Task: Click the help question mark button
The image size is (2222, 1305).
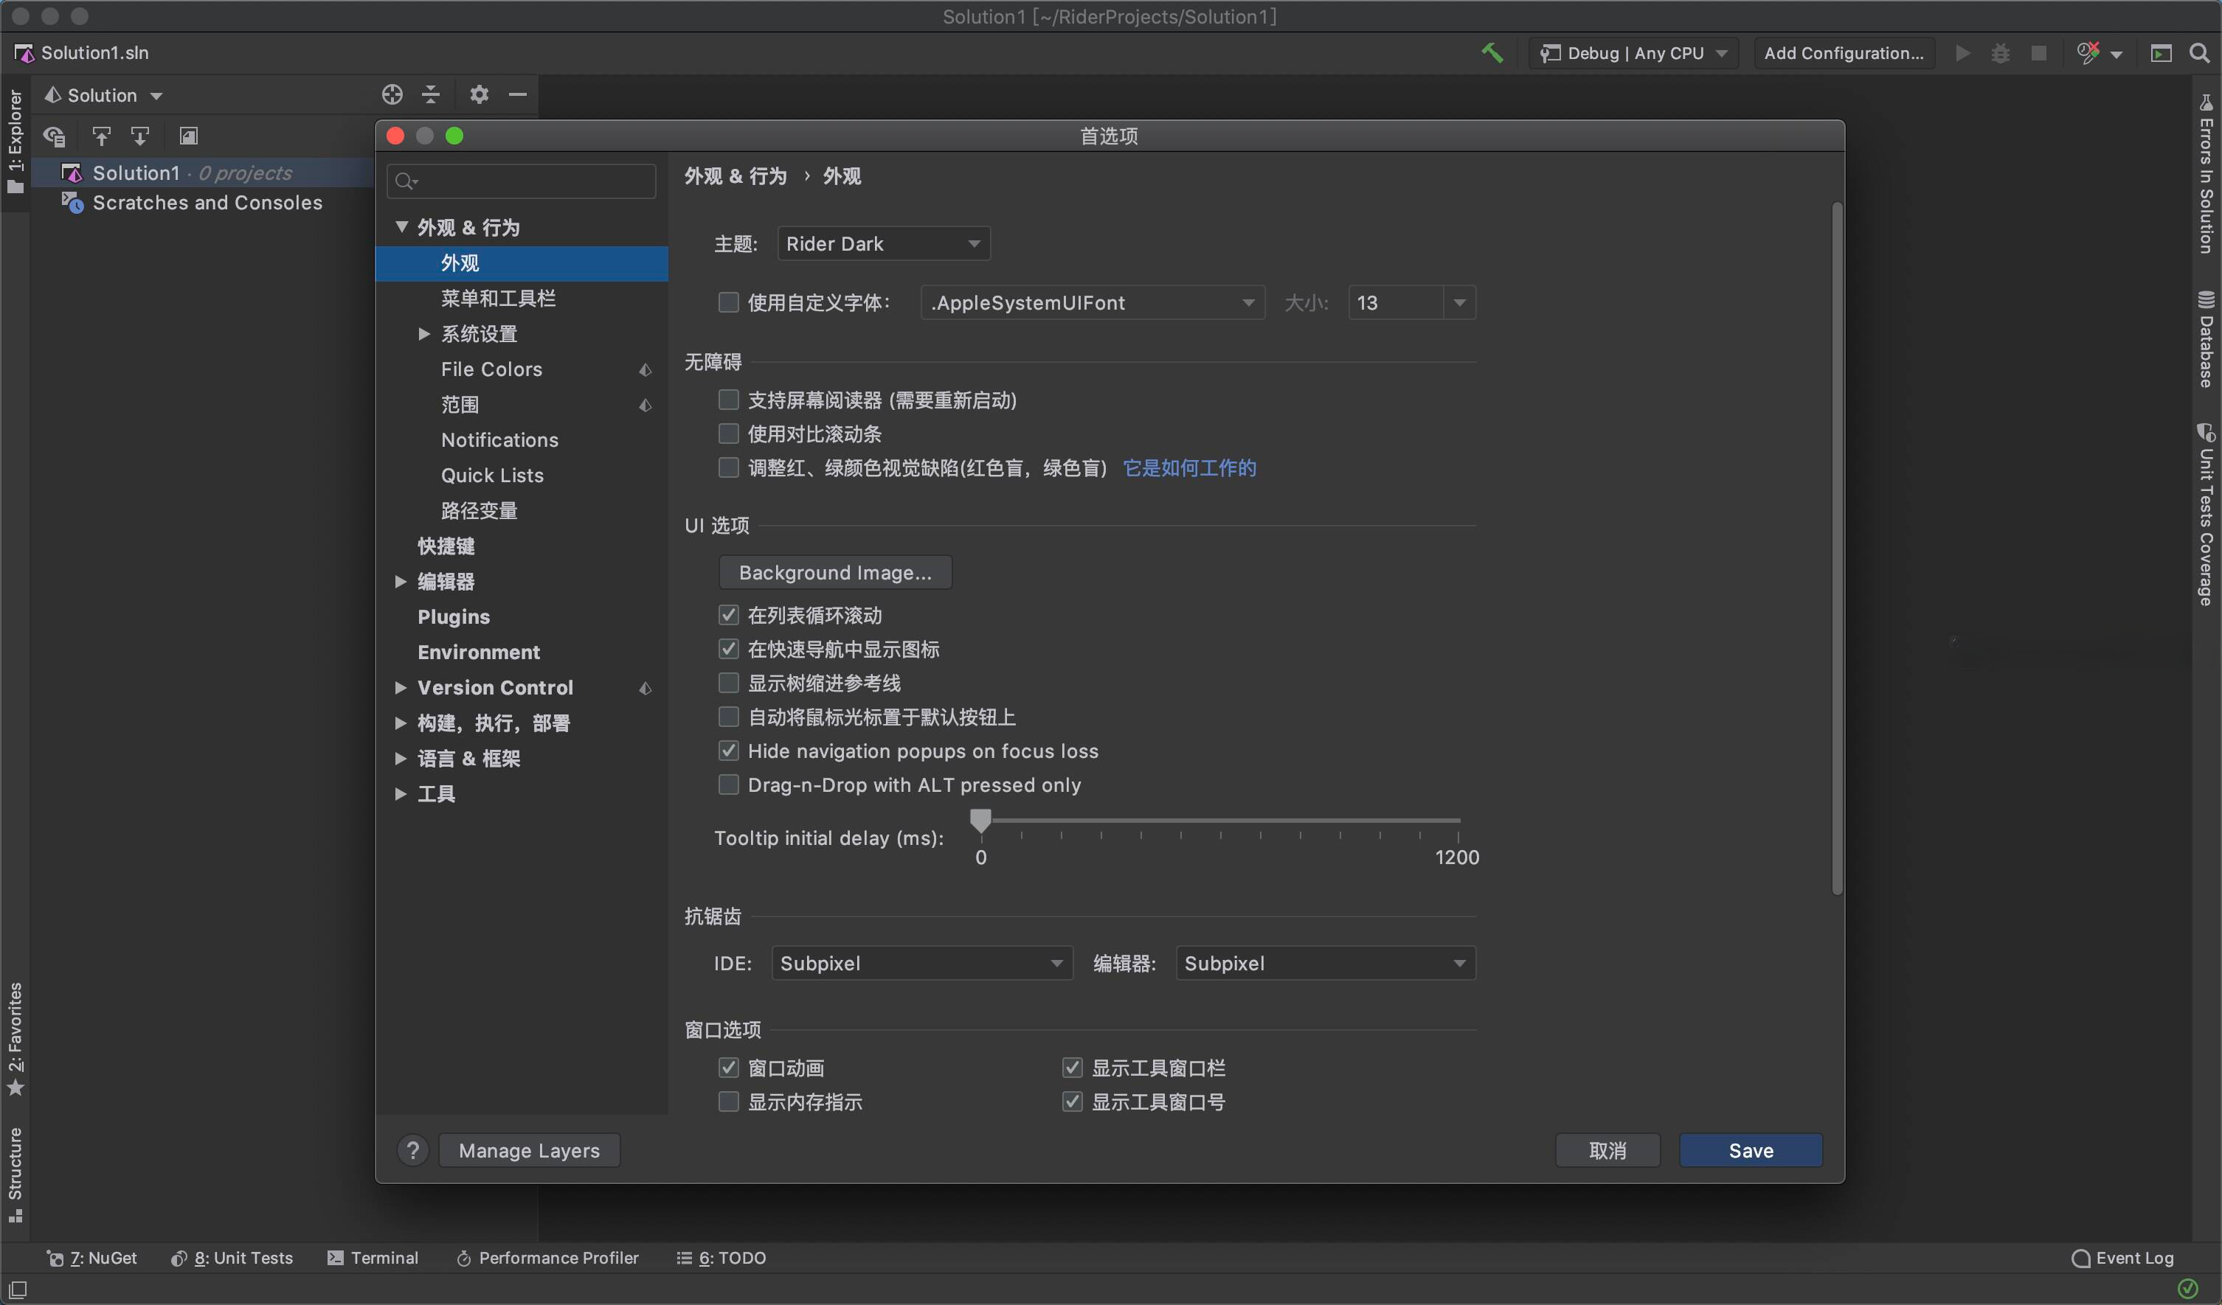Action: pos(412,1150)
